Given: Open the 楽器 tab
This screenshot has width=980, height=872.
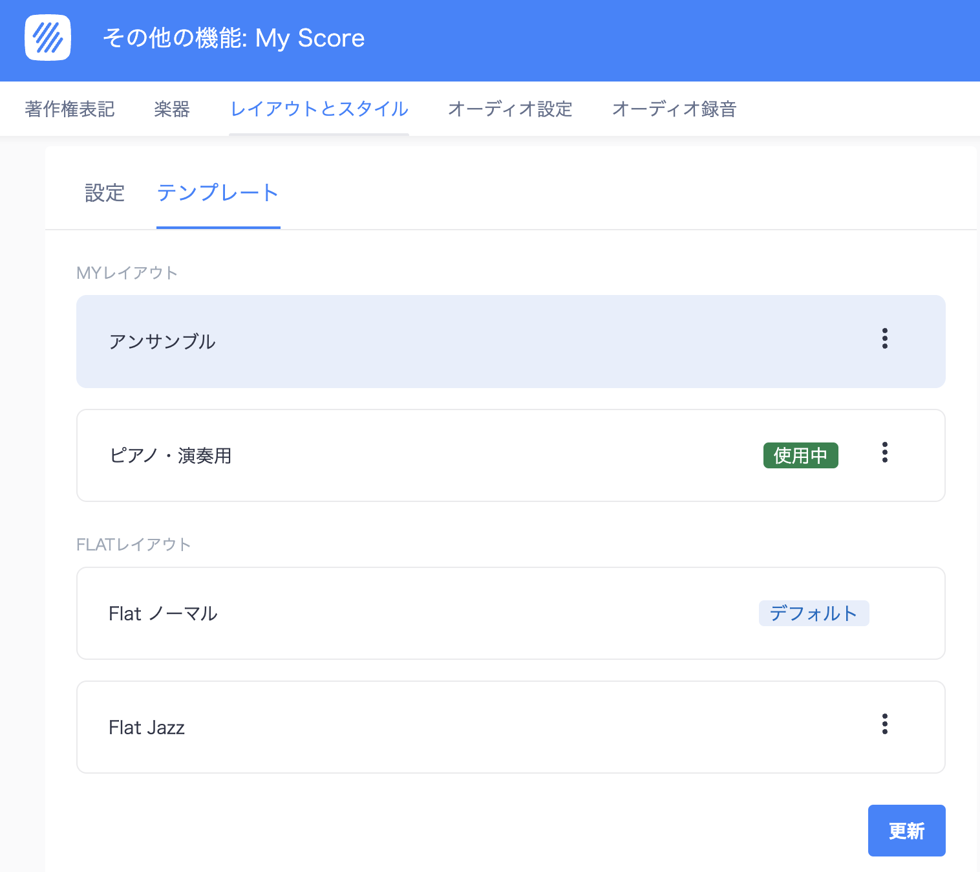Looking at the screenshot, I should [171, 109].
